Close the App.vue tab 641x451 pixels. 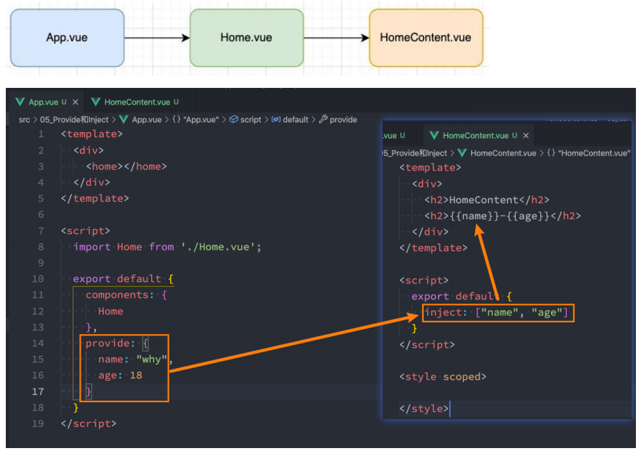tap(76, 102)
